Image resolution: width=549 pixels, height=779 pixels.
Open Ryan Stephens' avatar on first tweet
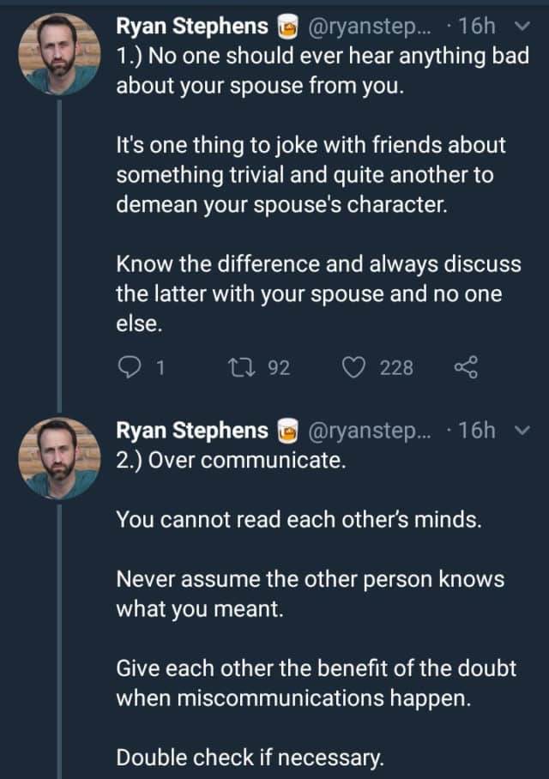(x=58, y=55)
